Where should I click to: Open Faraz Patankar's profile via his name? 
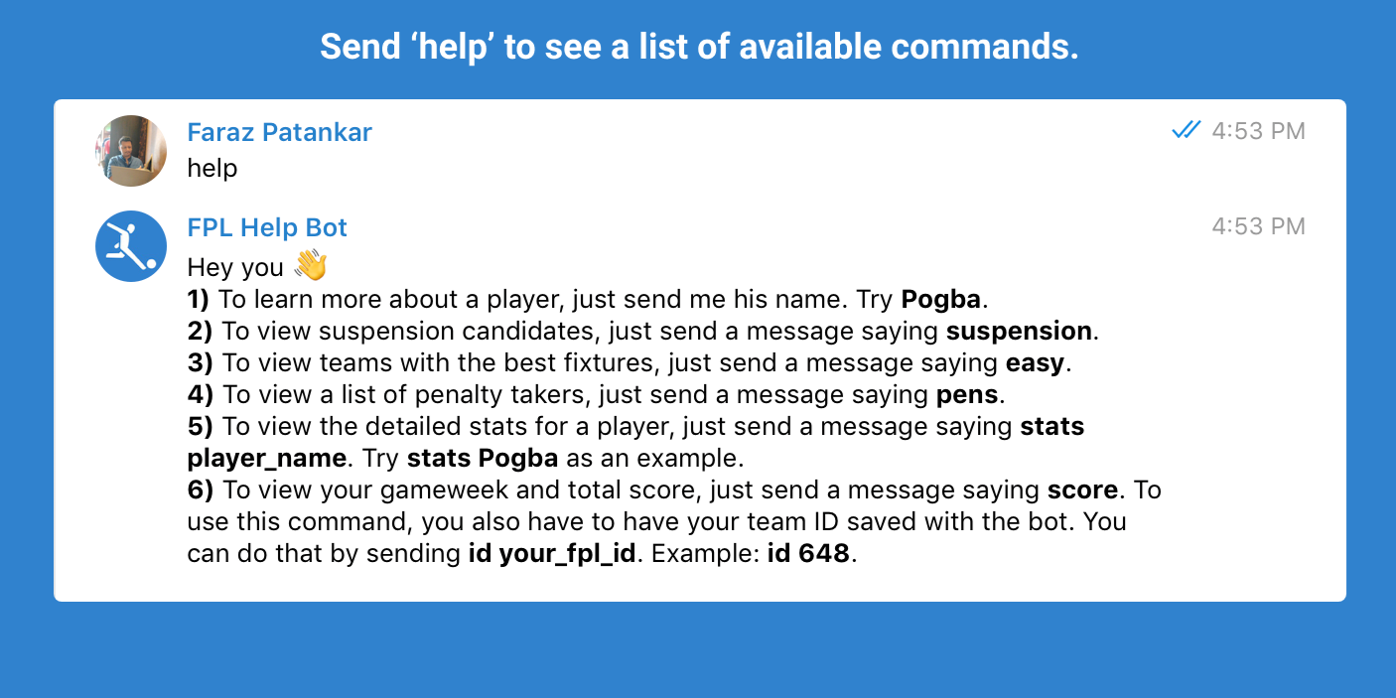(279, 131)
